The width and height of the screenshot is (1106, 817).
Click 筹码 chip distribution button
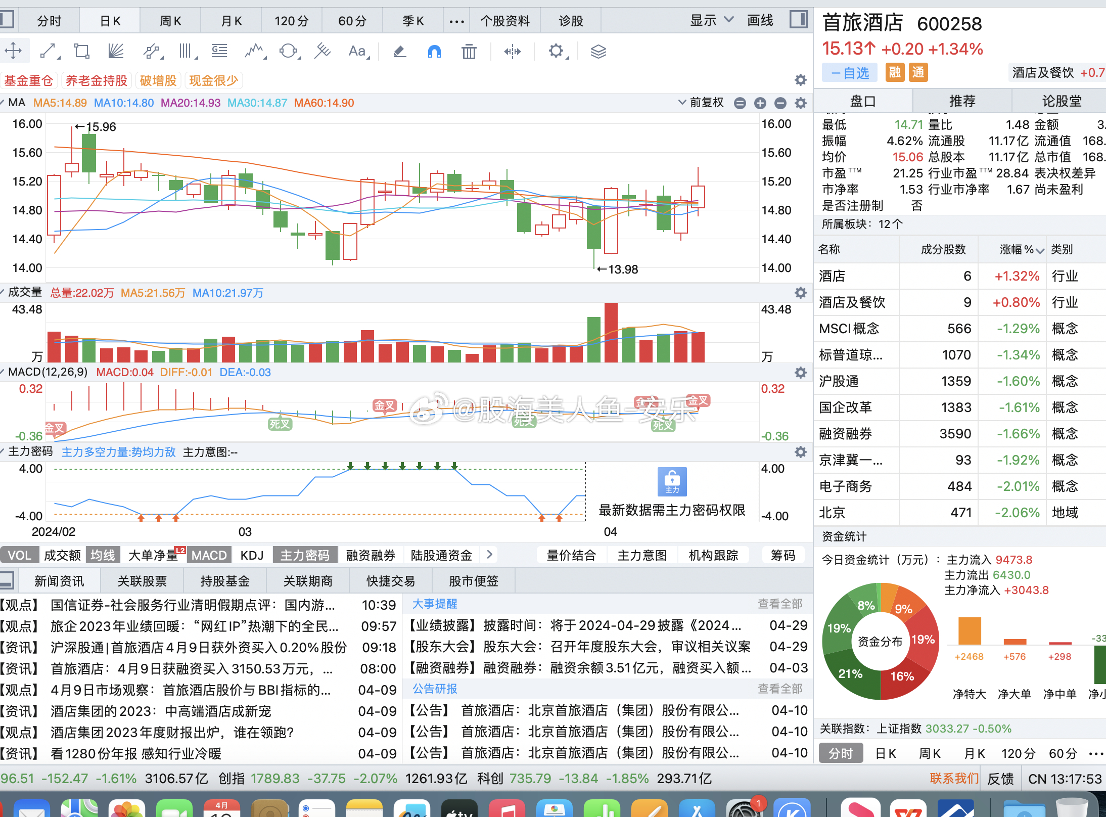[x=783, y=555]
